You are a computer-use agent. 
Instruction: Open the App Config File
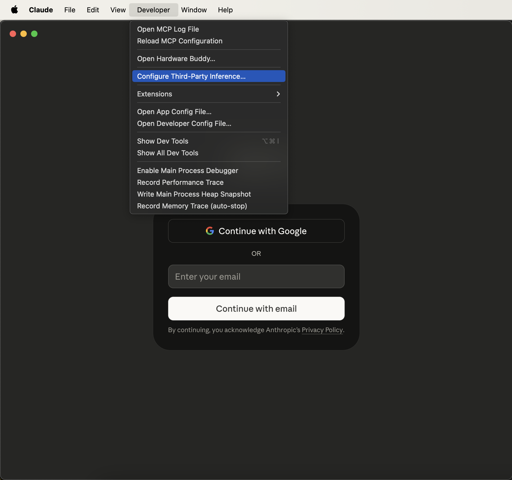pos(174,111)
